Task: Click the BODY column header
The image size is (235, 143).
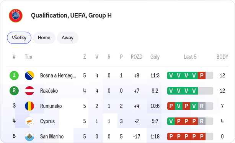Action: point(222,57)
